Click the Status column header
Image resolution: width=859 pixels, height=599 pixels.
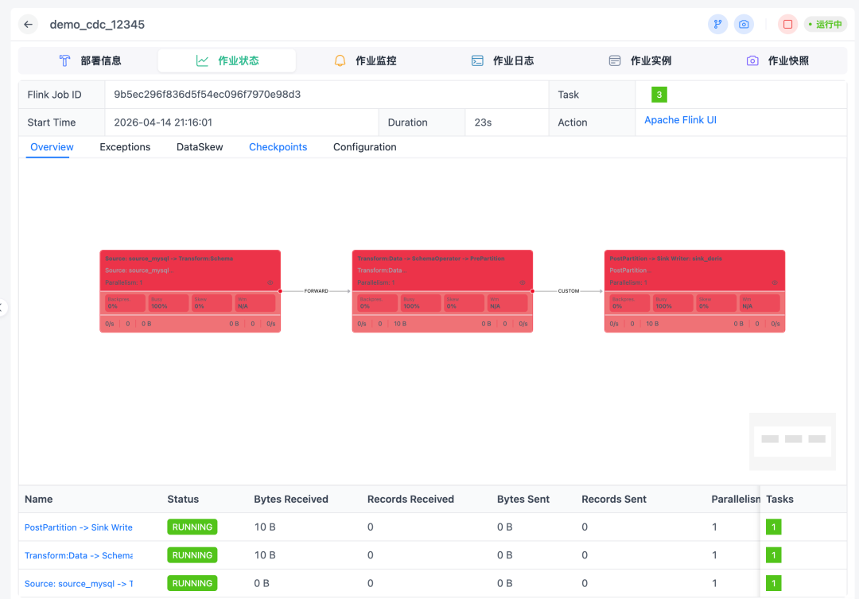[183, 500]
